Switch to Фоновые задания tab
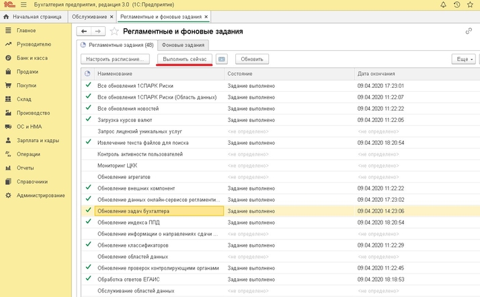The image size is (480, 297). [x=184, y=45]
